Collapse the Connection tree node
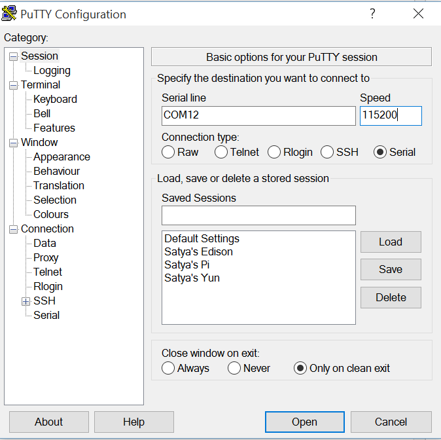The image size is (441, 440). [x=13, y=229]
